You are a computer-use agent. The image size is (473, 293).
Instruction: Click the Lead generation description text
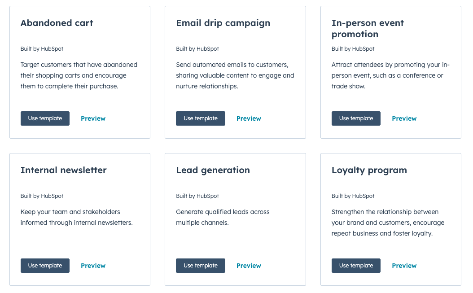coord(223,217)
